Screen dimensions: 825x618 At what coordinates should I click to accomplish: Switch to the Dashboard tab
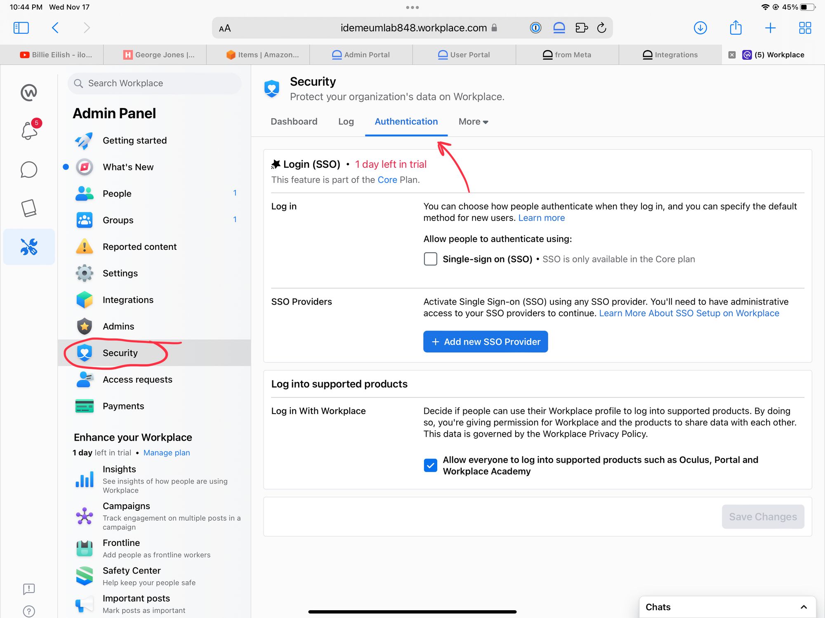294,122
